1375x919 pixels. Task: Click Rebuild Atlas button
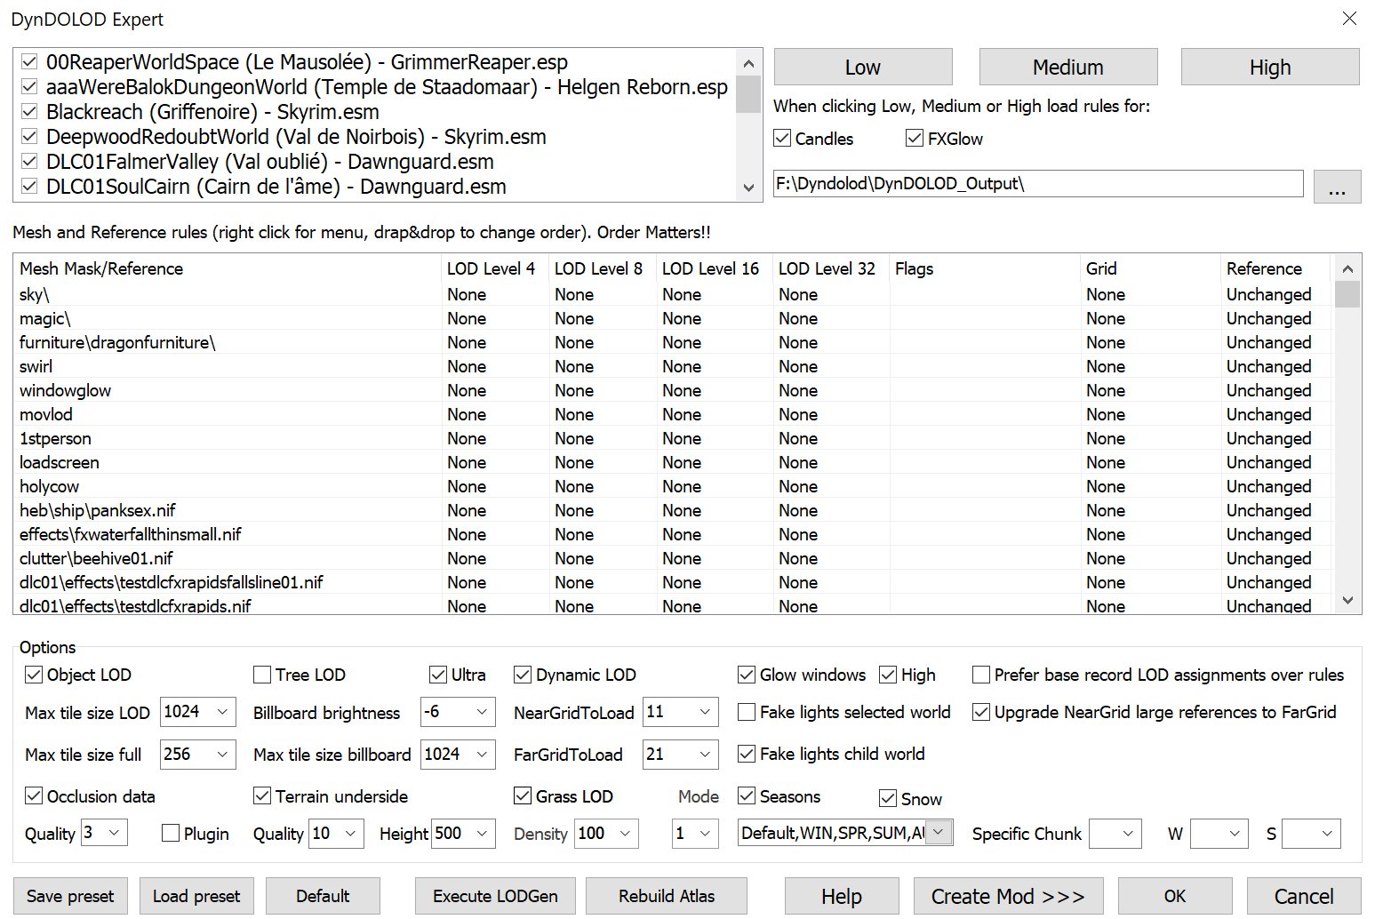coord(667,896)
